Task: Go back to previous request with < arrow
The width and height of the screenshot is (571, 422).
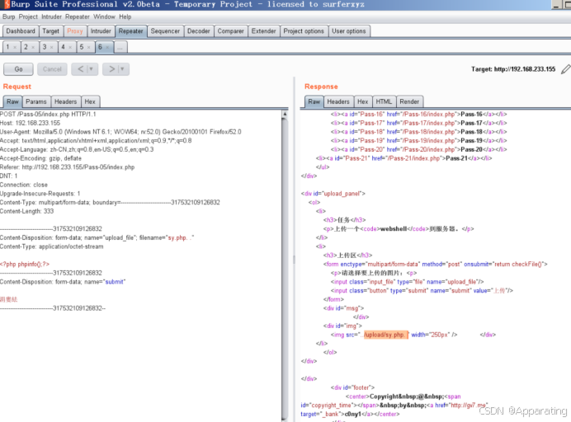Action: 81,68
